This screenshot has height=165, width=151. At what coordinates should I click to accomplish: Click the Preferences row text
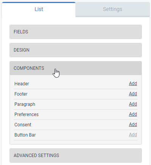tap(26, 115)
